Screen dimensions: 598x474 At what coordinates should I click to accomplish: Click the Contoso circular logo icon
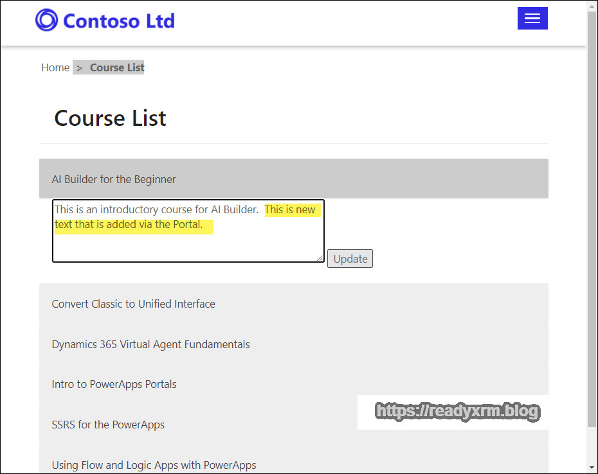click(46, 20)
